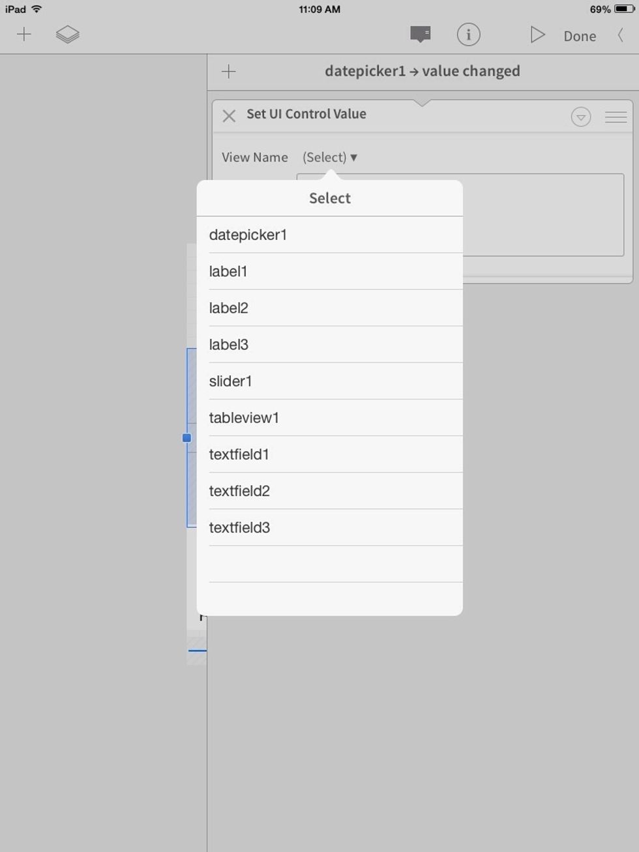Add an action via the plus in event bar
Image resolution: width=639 pixels, height=852 pixels.
[x=229, y=71]
